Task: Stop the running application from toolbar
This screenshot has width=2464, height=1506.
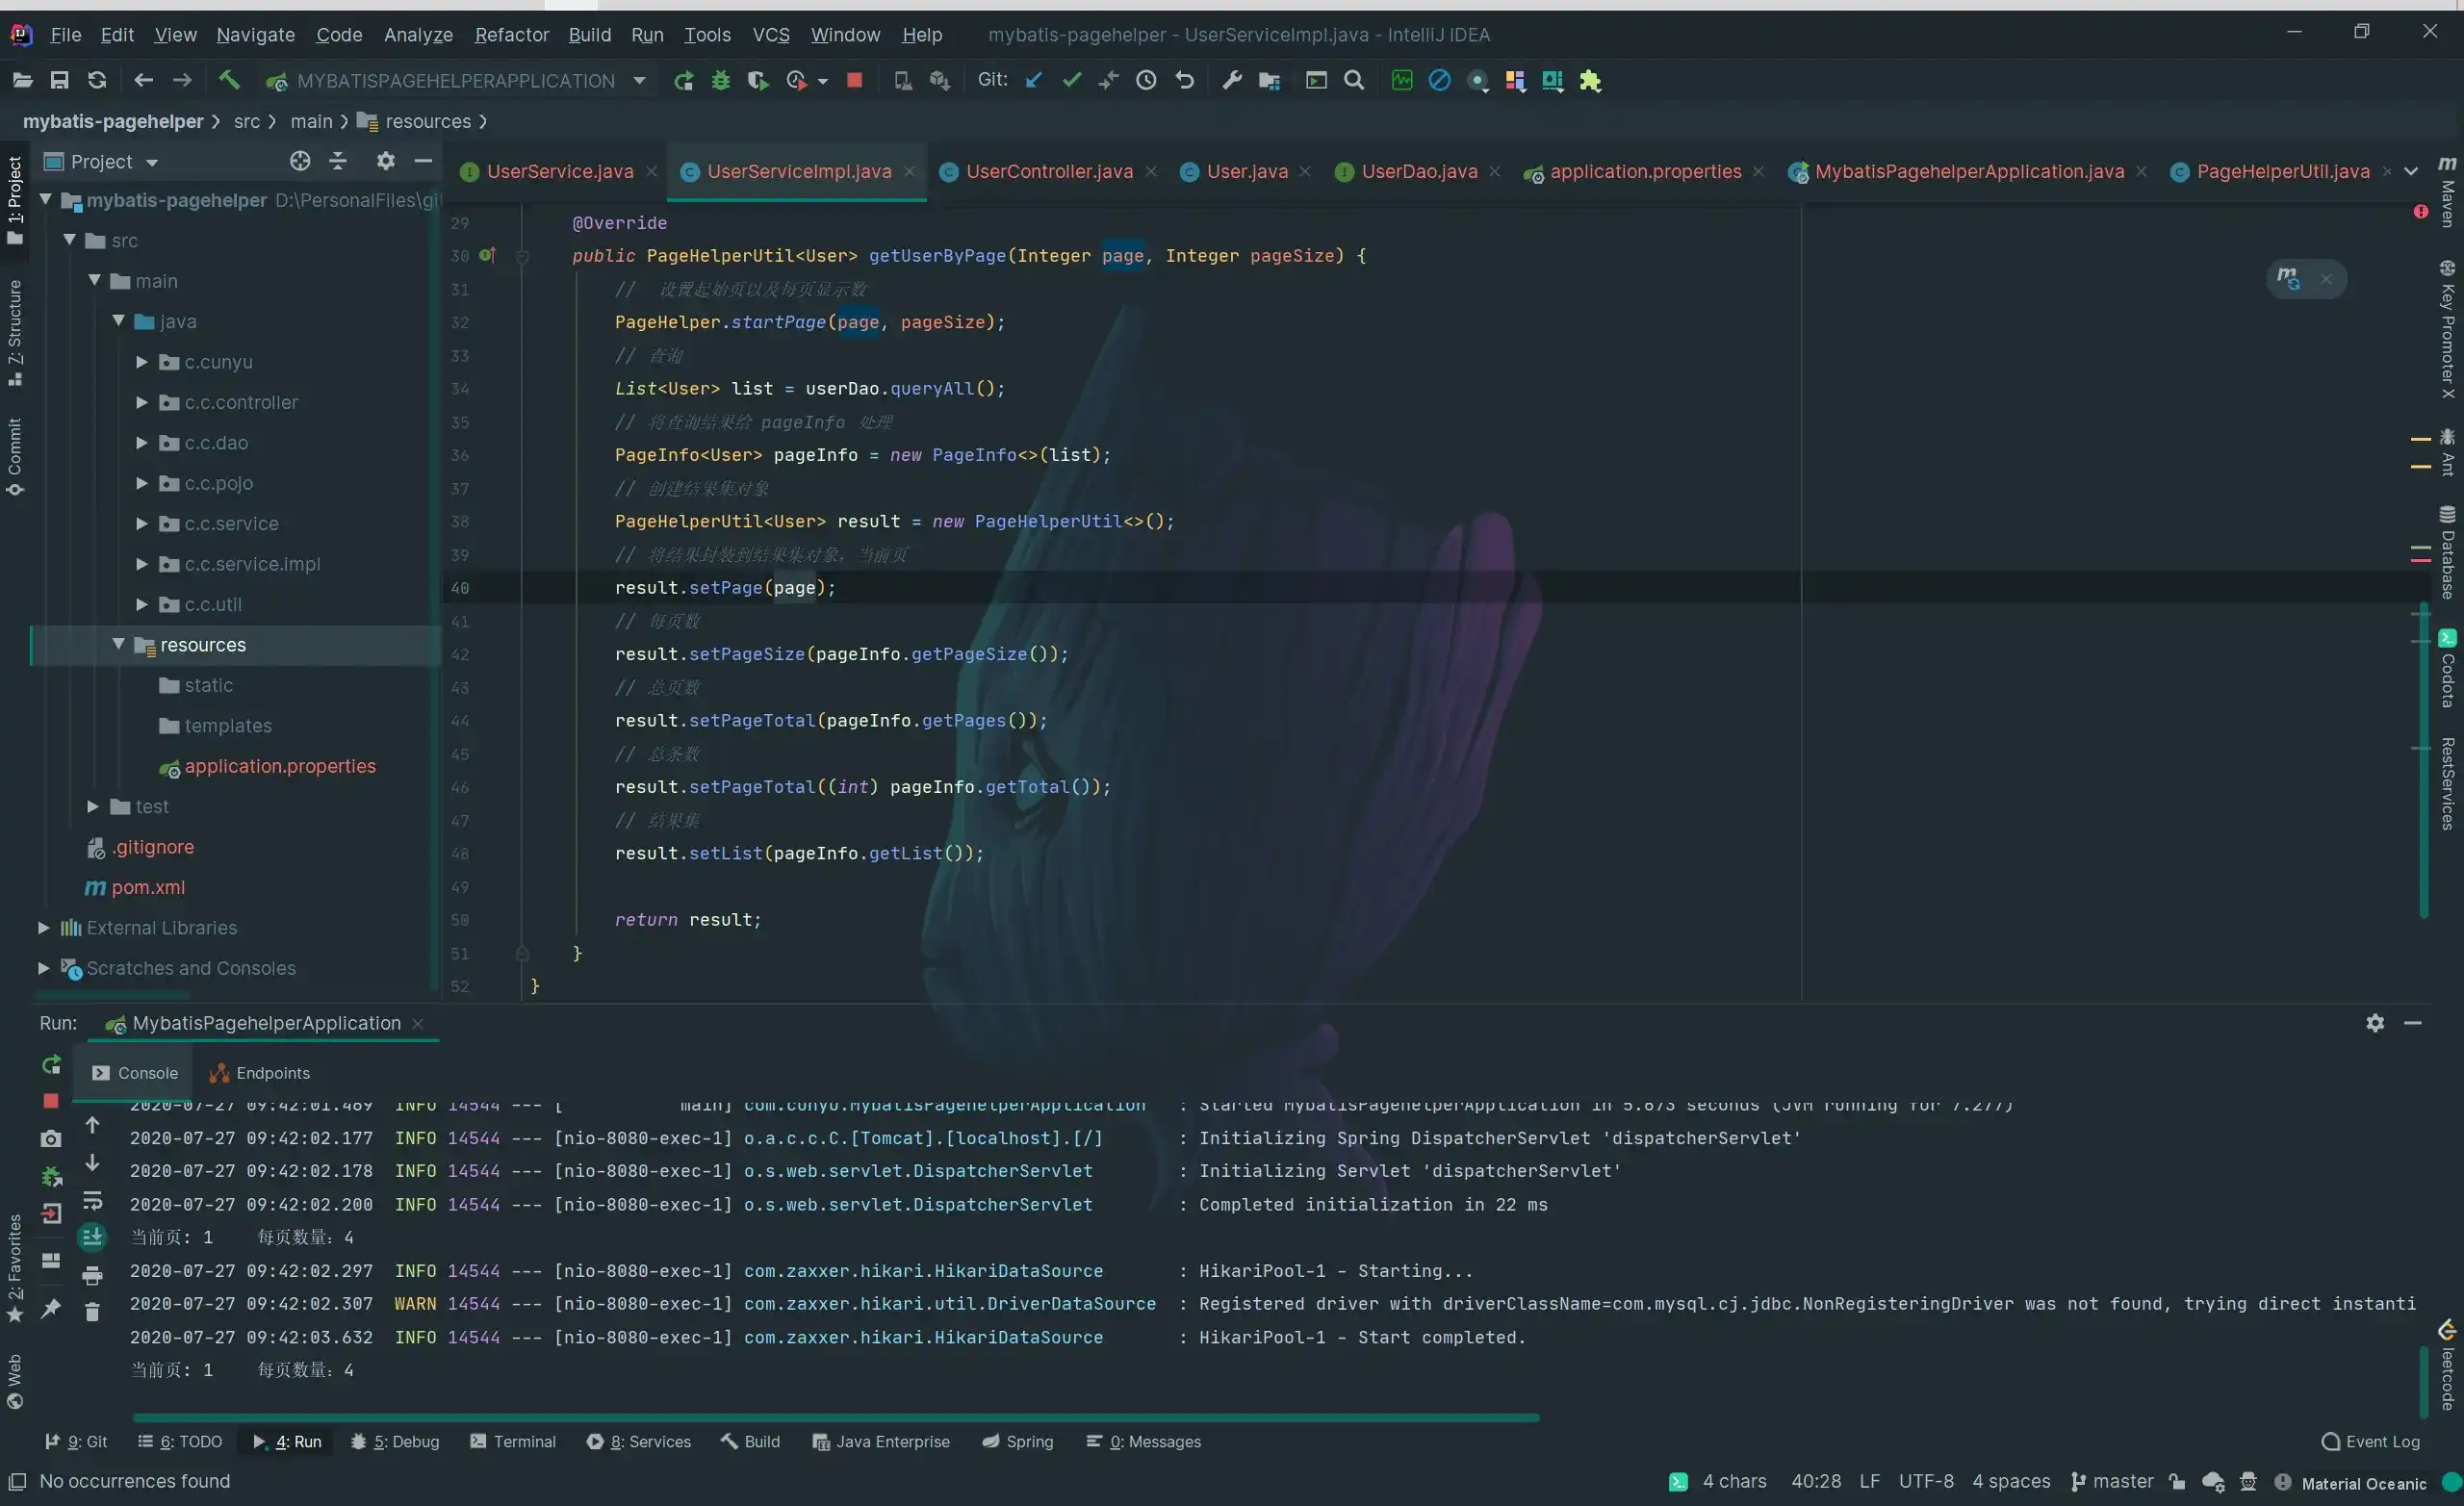Action: coord(854,80)
